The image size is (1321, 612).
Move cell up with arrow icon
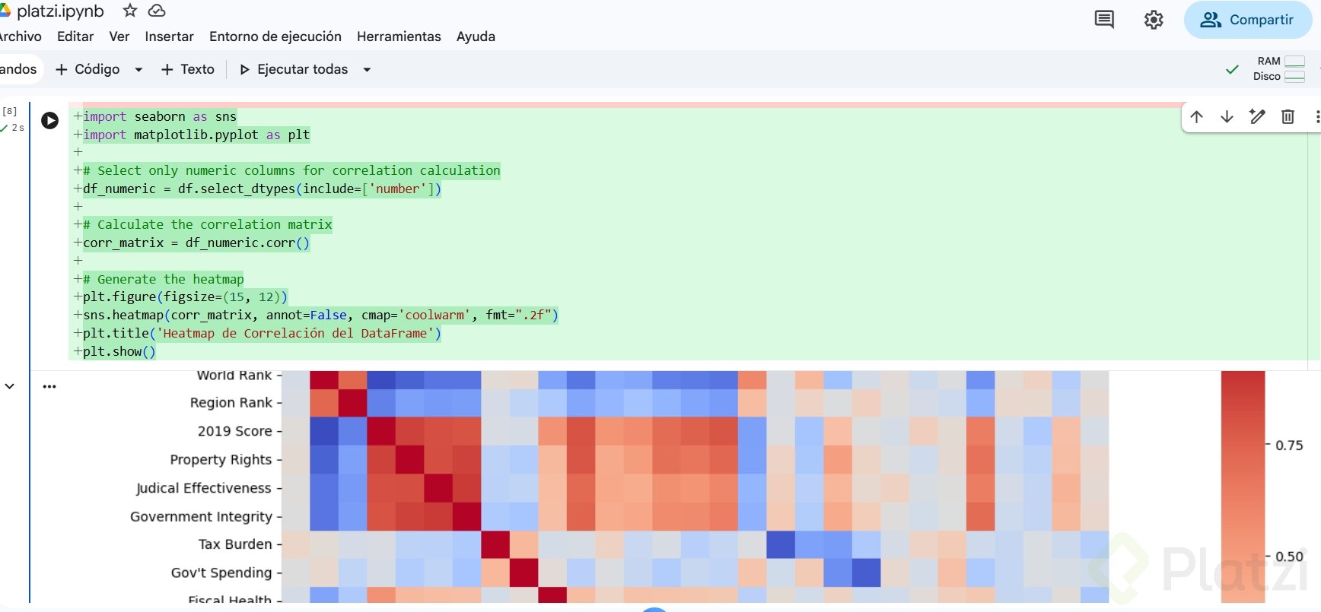pos(1196,116)
